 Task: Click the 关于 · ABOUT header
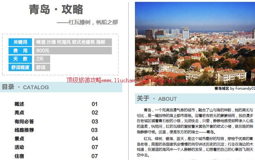pyautogui.click(x=157, y=99)
